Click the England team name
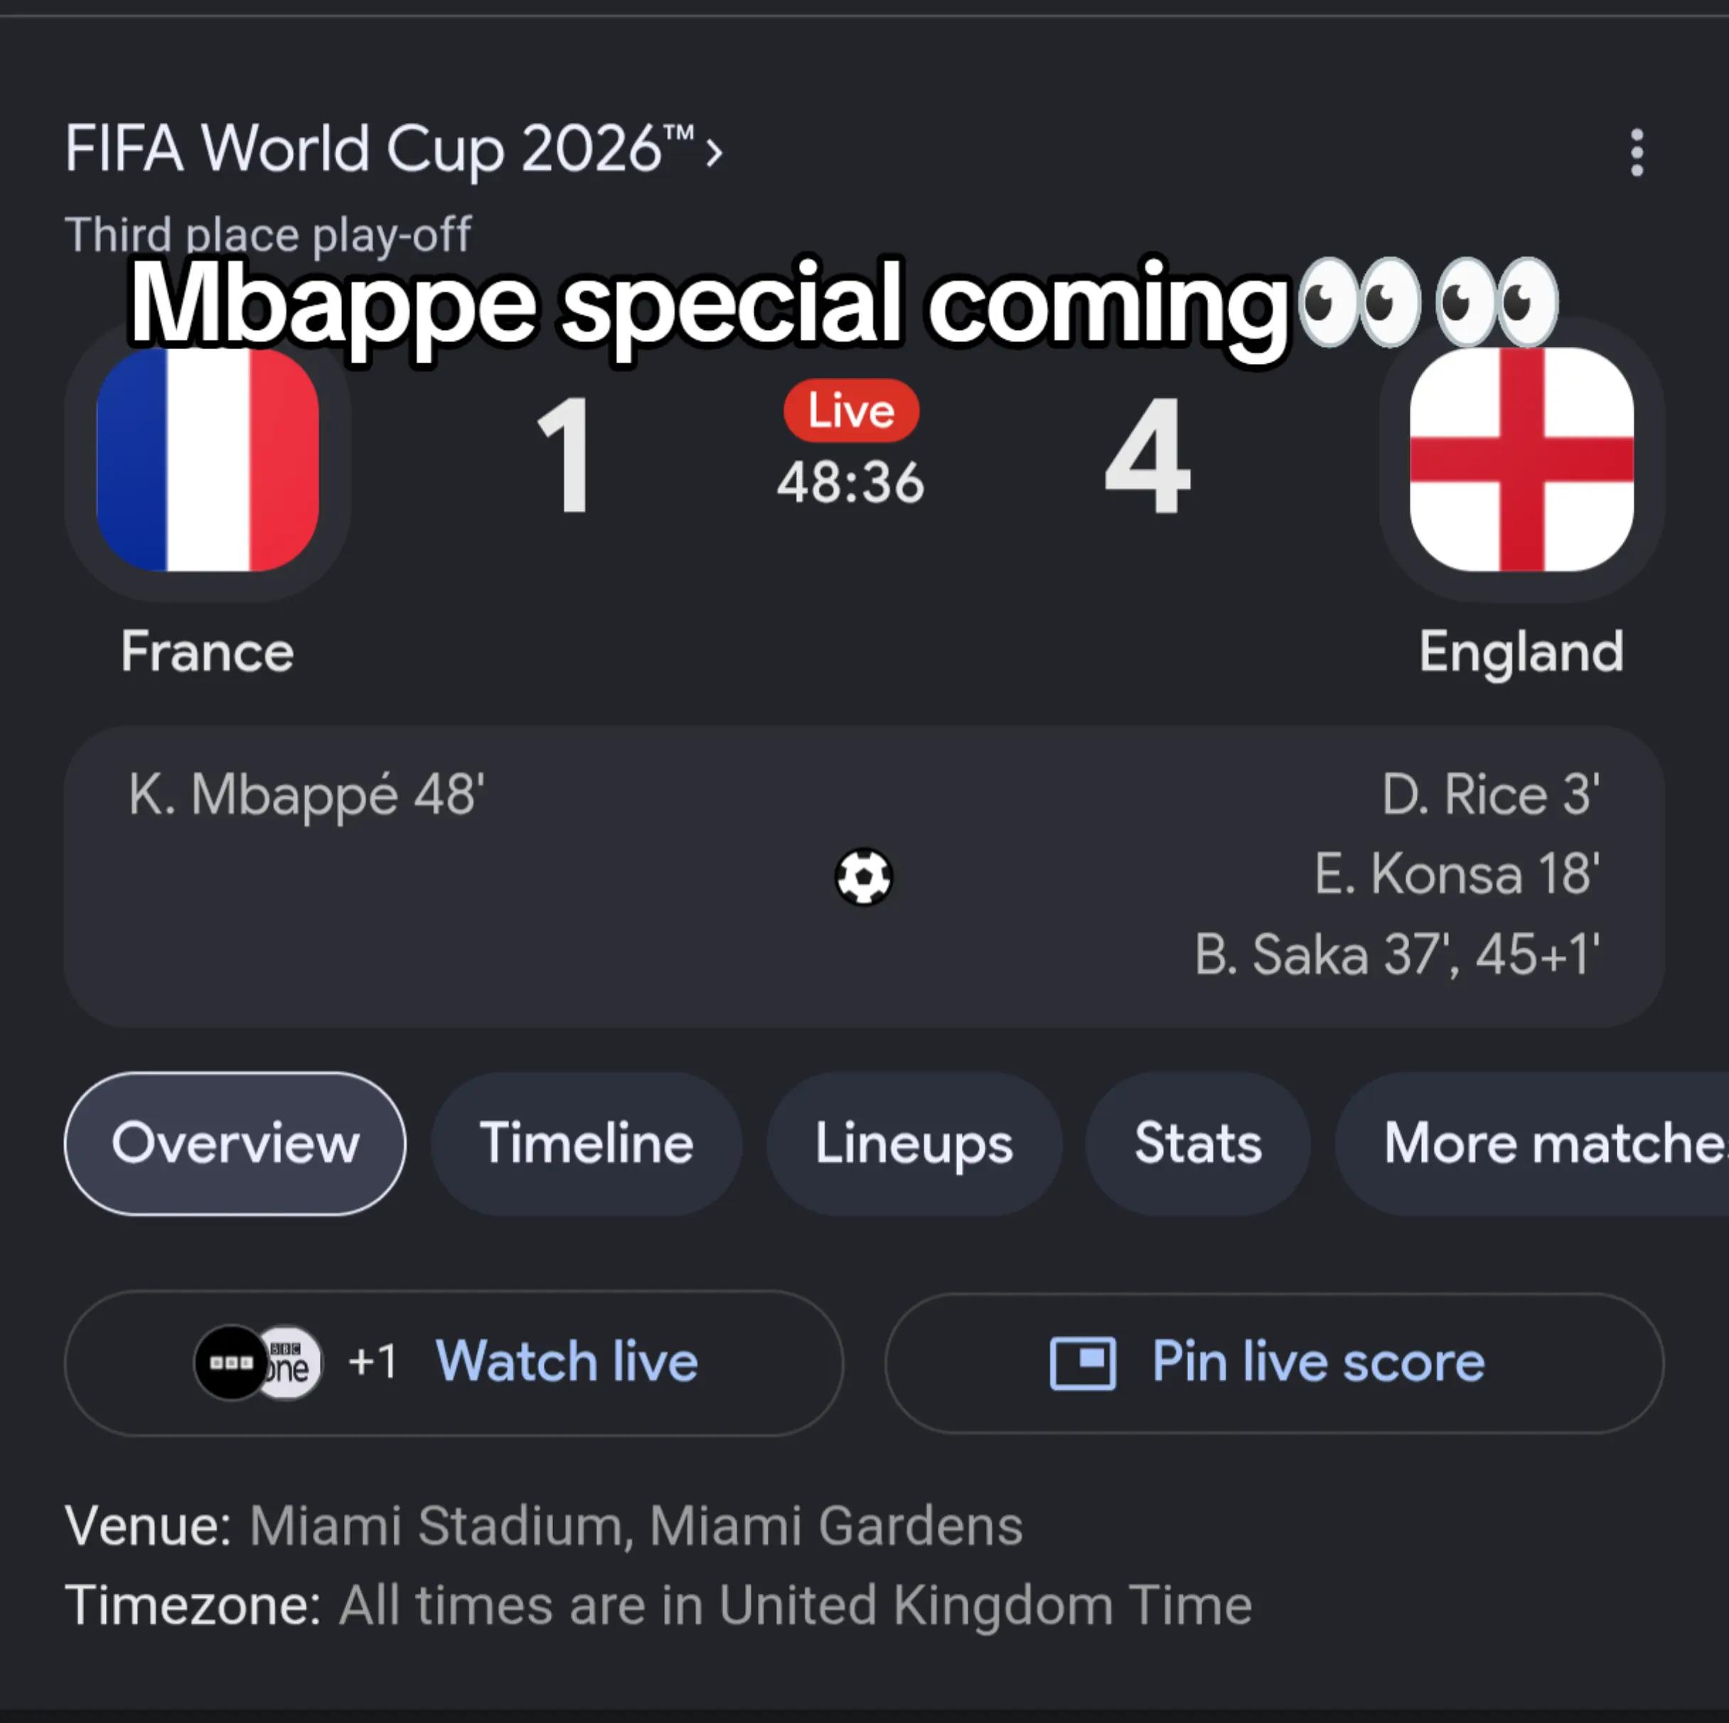Screen dimensions: 1729x1723 [x=1521, y=651]
